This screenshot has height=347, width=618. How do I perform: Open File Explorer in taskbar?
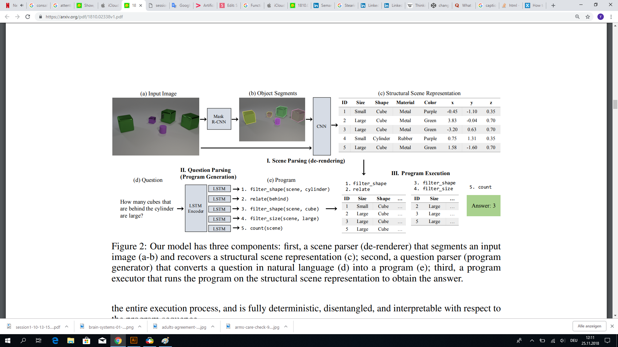pyautogui.click(x=70, y=341)
